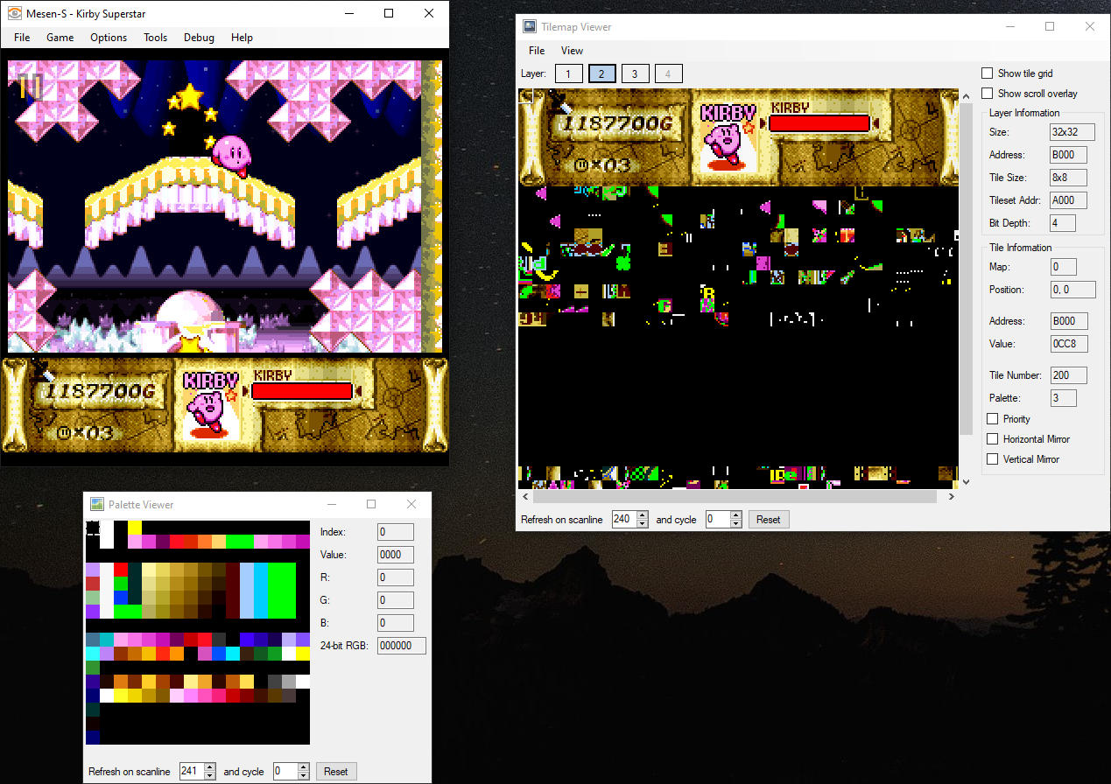Open the Tools menu in Mesen-S
Screen dimensions: 1111x784
click(x=156, y=38)
